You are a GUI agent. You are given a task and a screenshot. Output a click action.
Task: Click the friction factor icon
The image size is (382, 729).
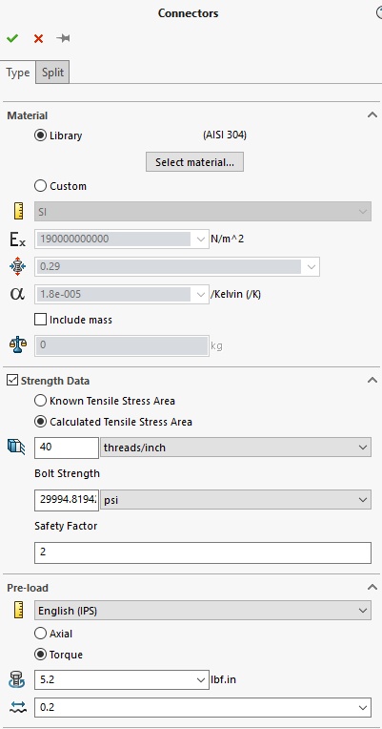(17, 707)
